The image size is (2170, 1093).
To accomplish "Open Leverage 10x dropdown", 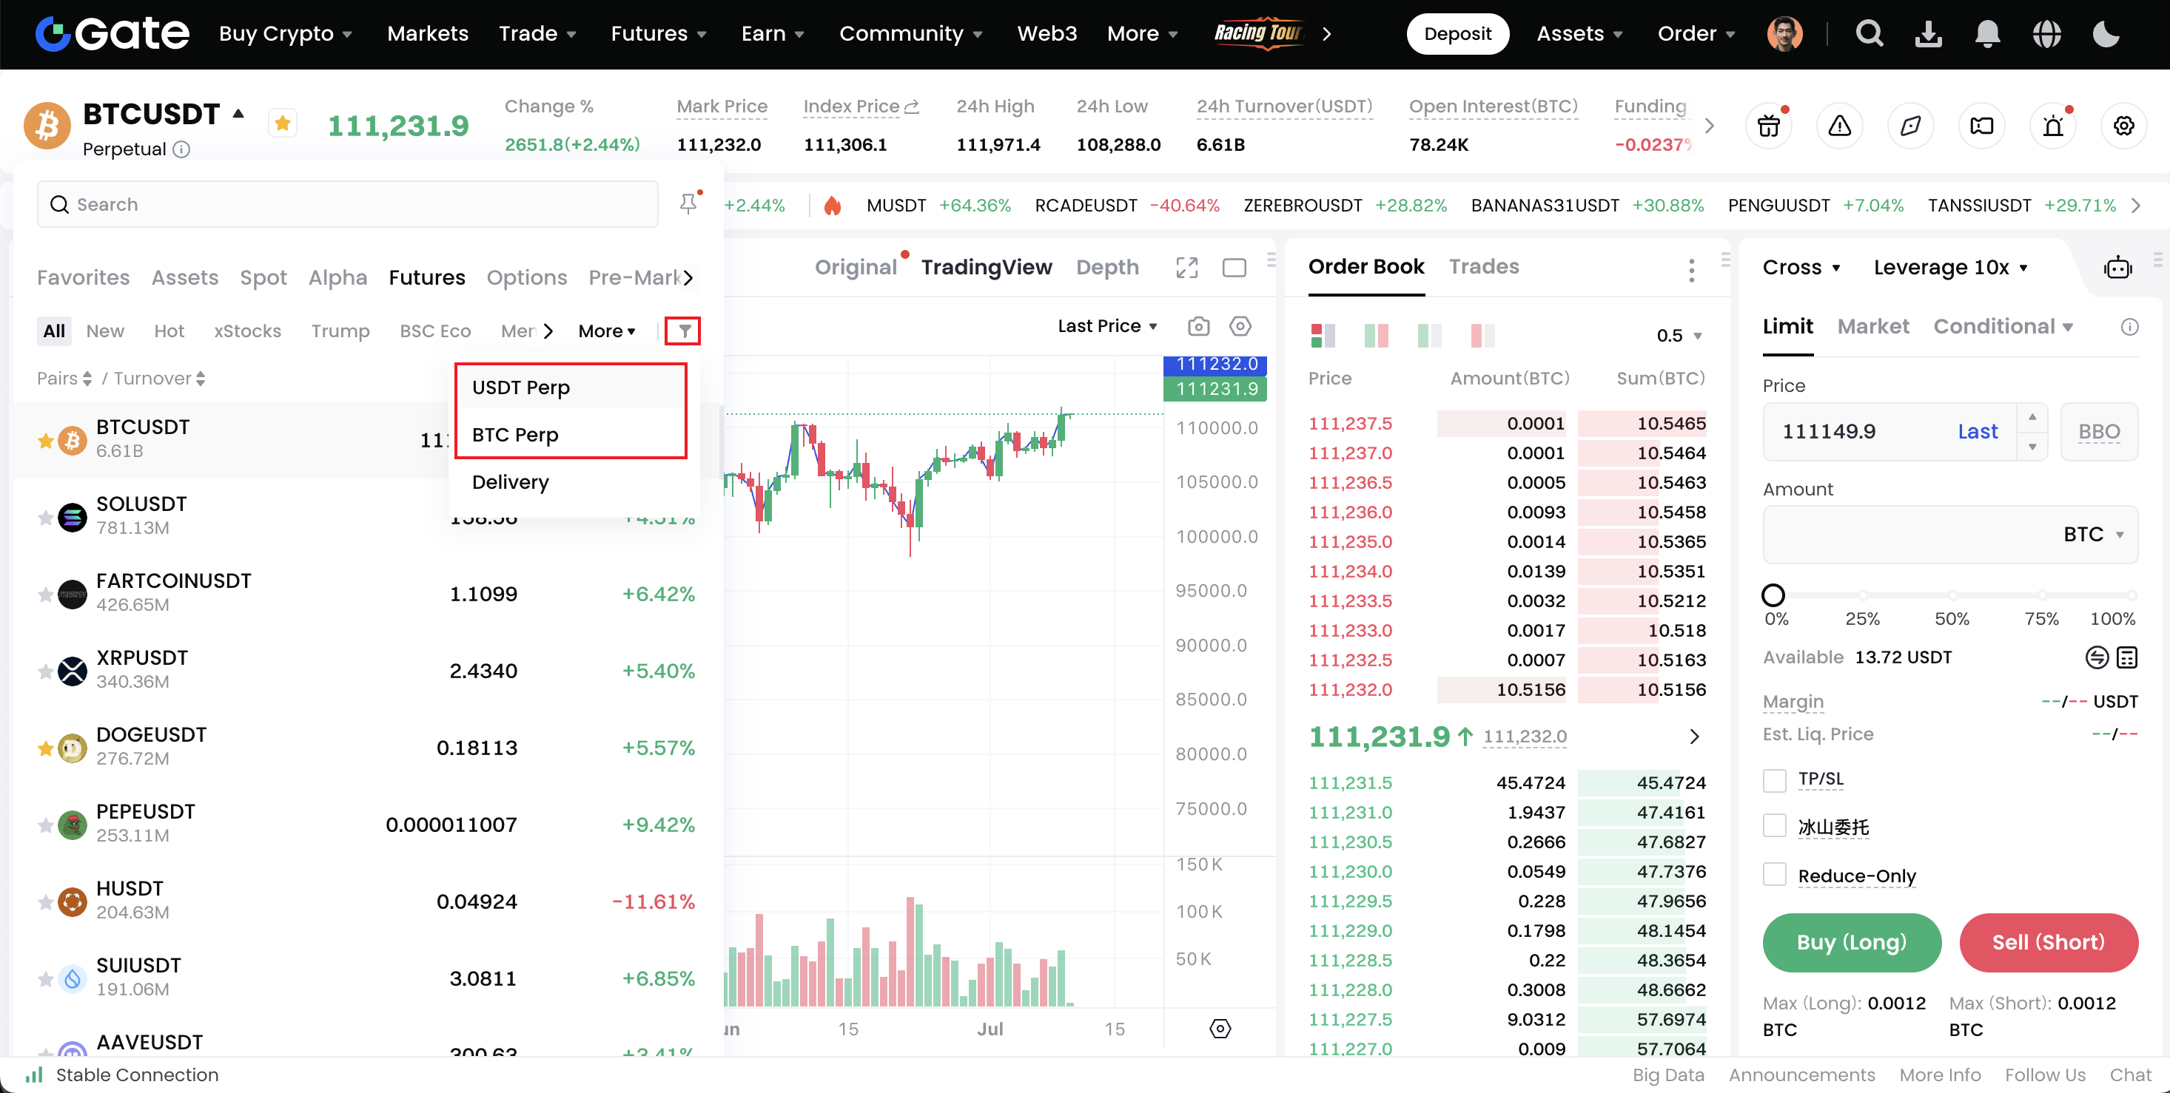I will [1949, 268].
